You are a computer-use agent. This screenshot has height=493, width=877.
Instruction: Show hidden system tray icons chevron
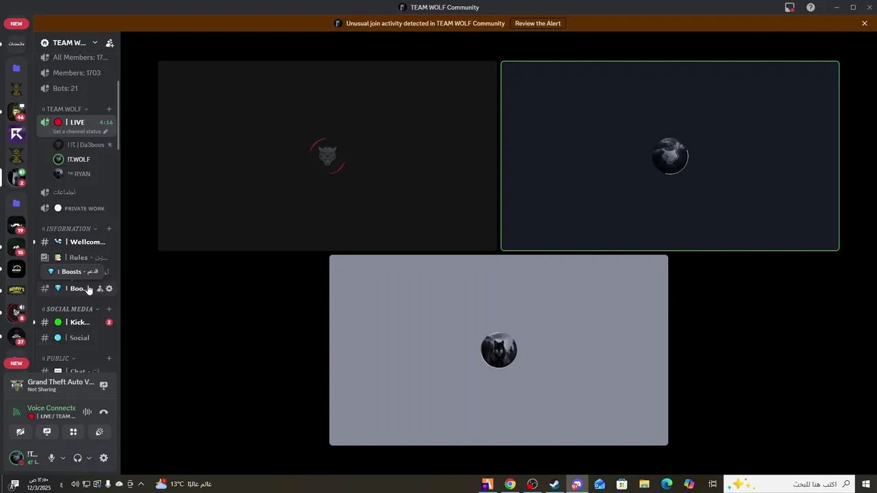[141, 484]
